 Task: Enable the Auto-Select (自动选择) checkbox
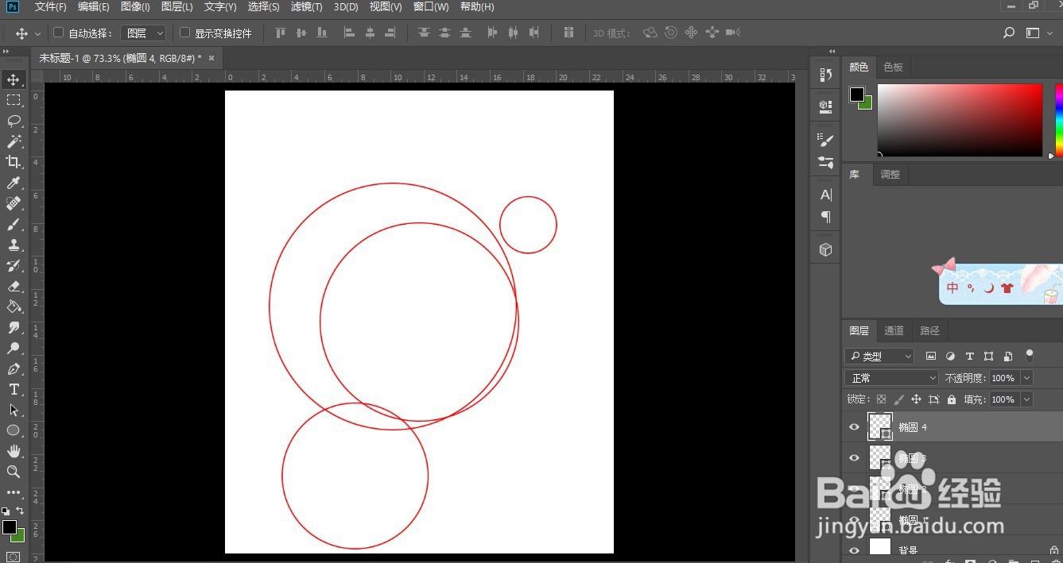click(58, 33)
